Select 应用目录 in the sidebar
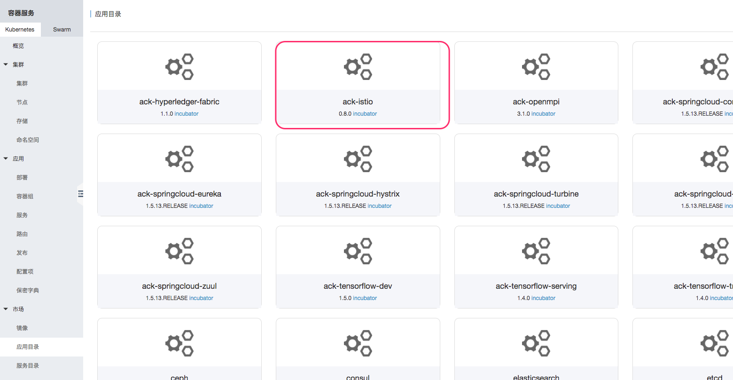 pos(28,347)
